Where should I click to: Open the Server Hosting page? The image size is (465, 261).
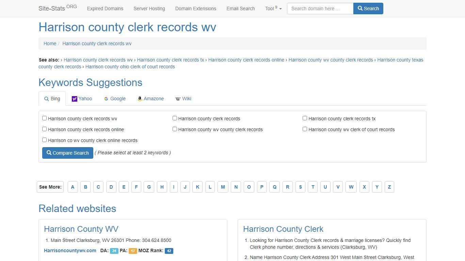pyautogui.click(x=149, y=8)
